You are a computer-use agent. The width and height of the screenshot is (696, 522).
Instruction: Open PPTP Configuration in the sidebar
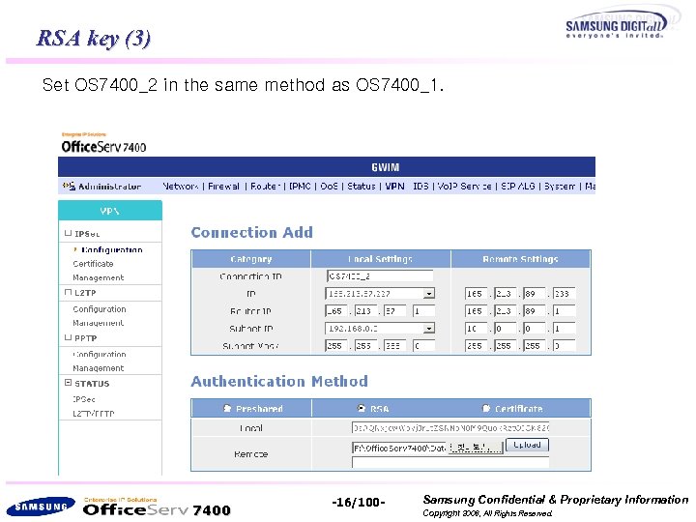pyautogui.click(x=100, y=354)
